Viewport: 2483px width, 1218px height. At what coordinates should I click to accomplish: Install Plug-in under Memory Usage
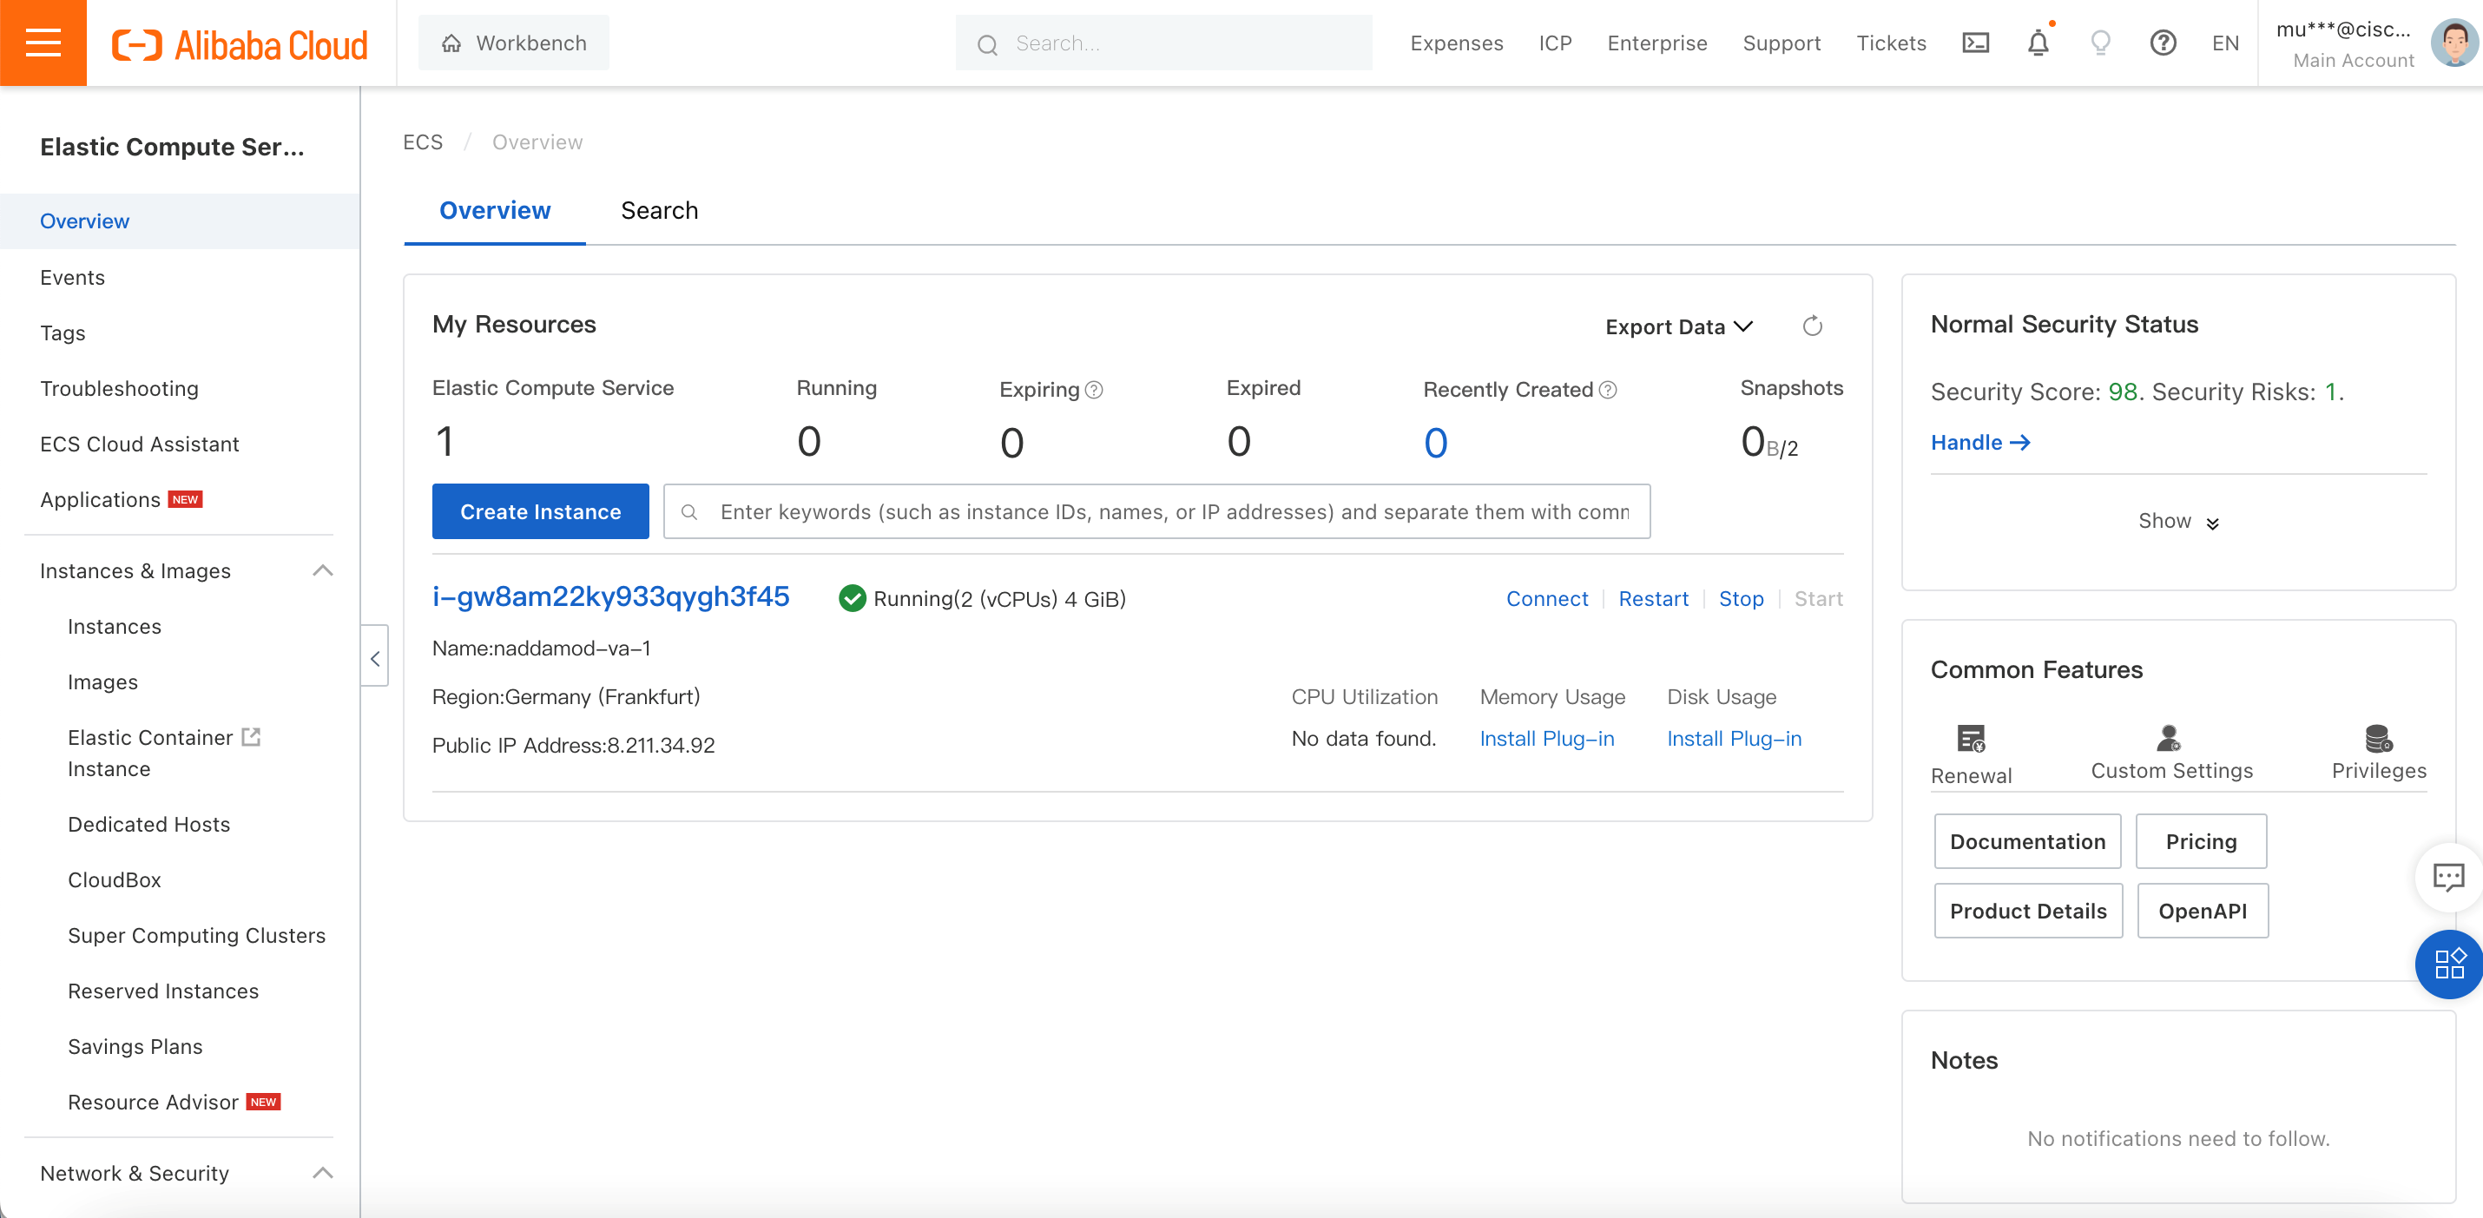click(1546, 739)
